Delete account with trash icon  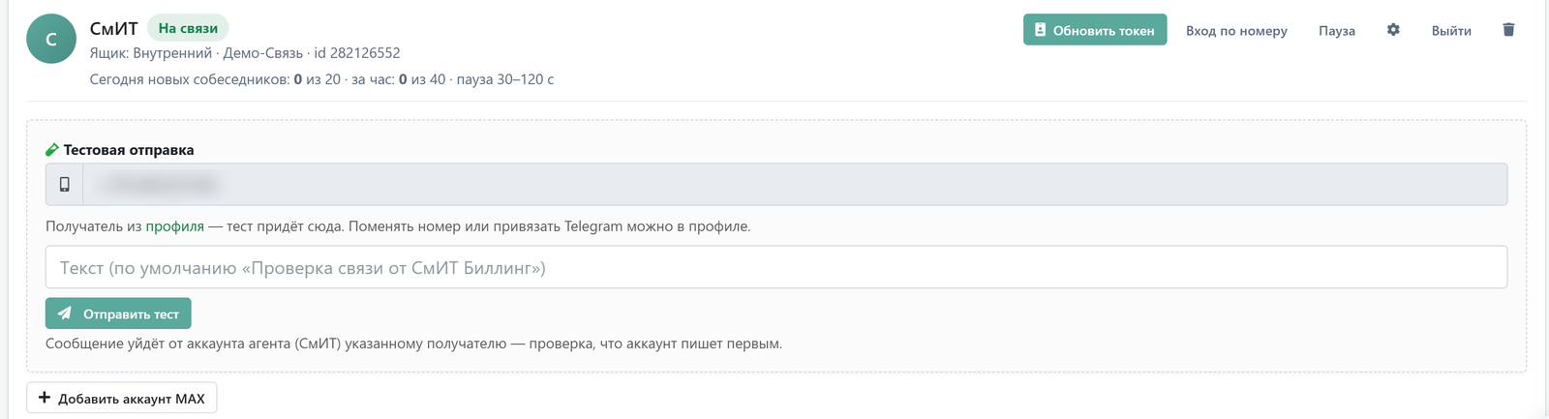pos(1508,30)
